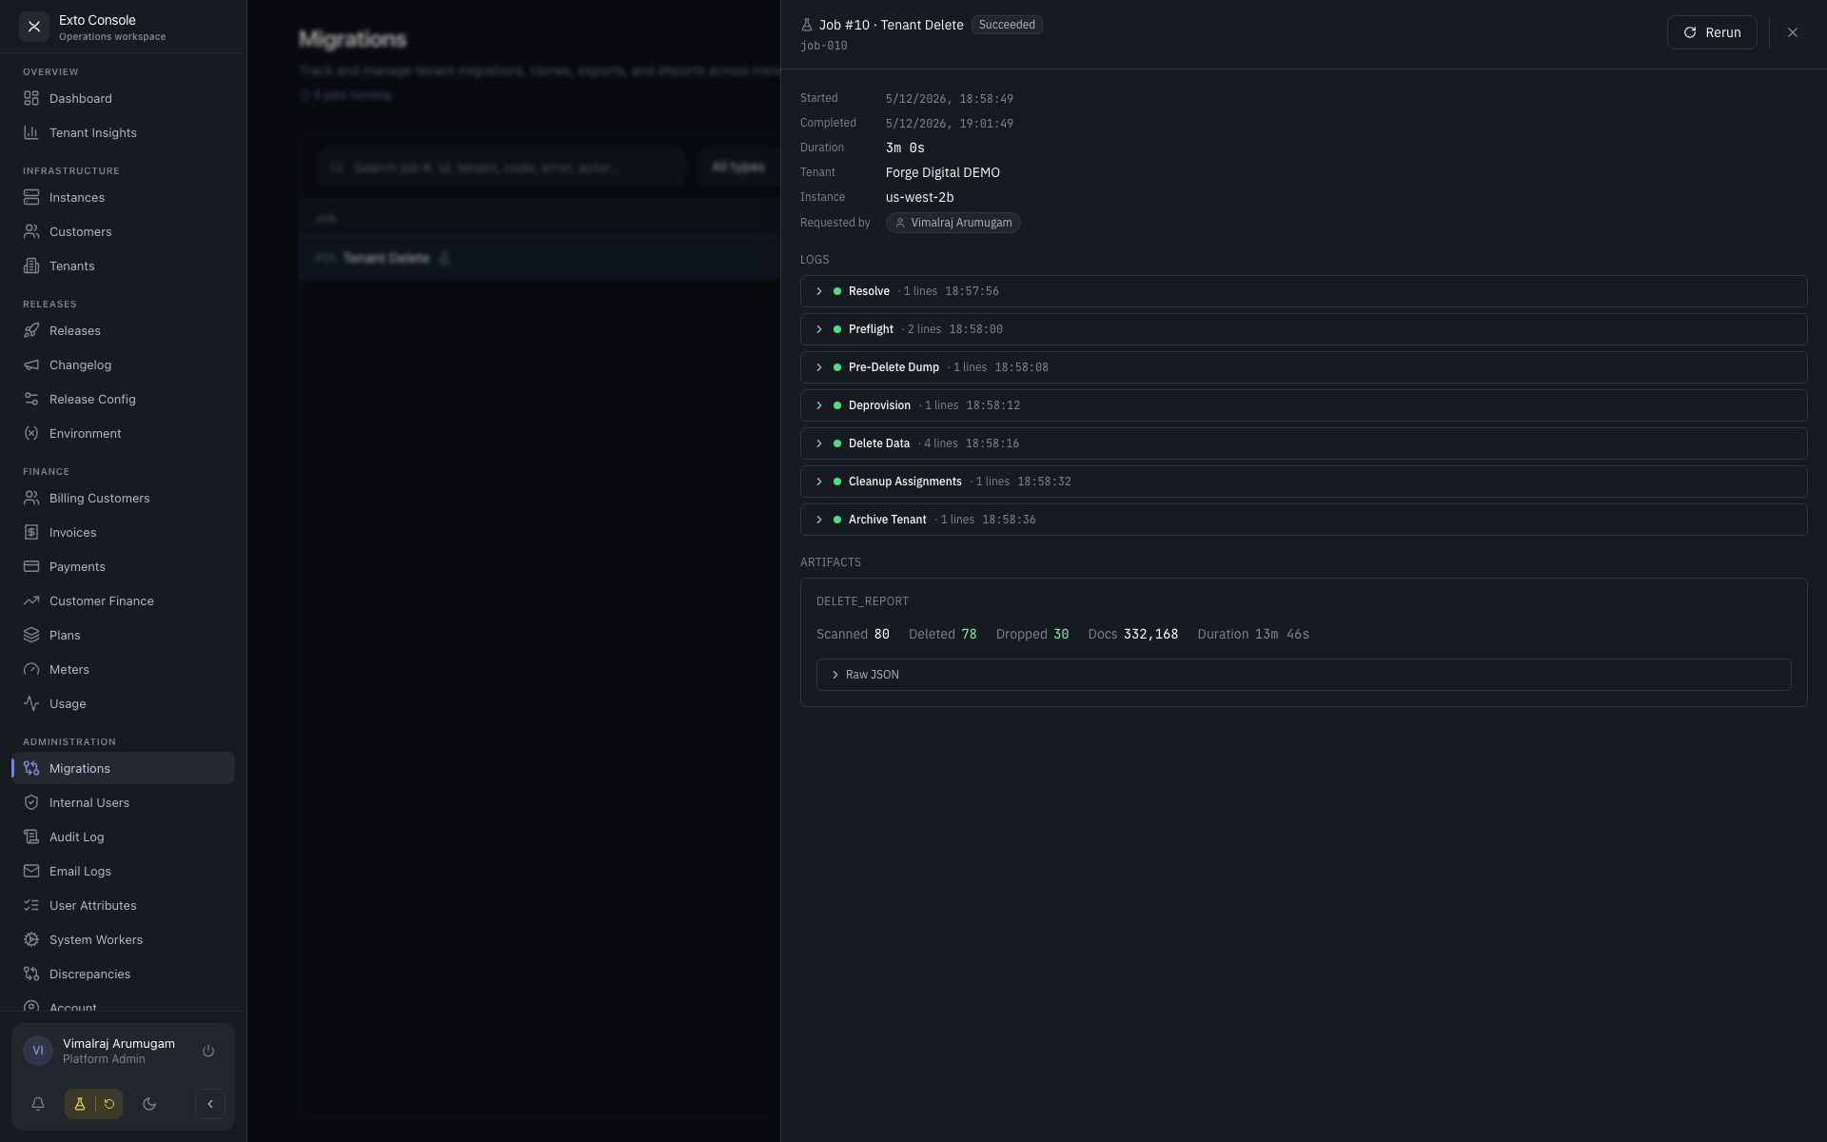Click the Forge Digital DEMO tenant value
The width and height of the screenshot is (1827, 1142).
click(942, 172)
